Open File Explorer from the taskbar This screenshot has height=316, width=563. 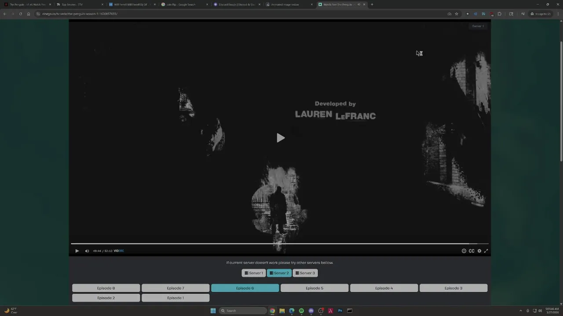point(282,311)
